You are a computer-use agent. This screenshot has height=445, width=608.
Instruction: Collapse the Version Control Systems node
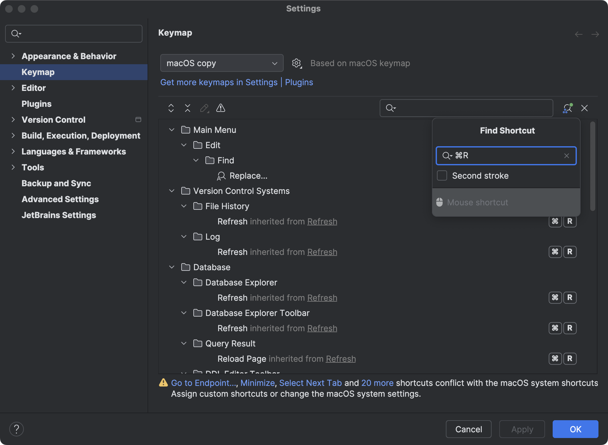click(x=172, y=191)
